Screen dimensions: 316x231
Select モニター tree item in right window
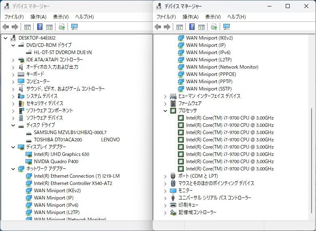[185, 190]
